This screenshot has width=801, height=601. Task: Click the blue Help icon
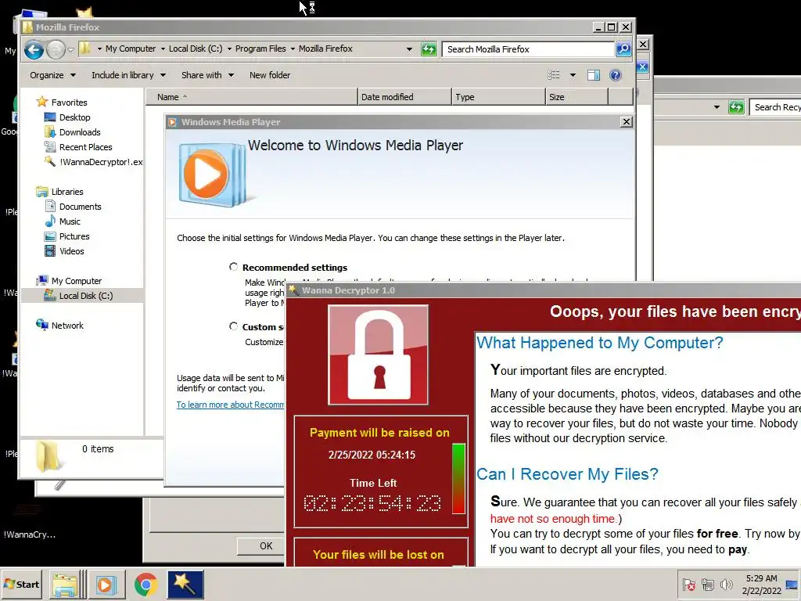tap(616, 75)
